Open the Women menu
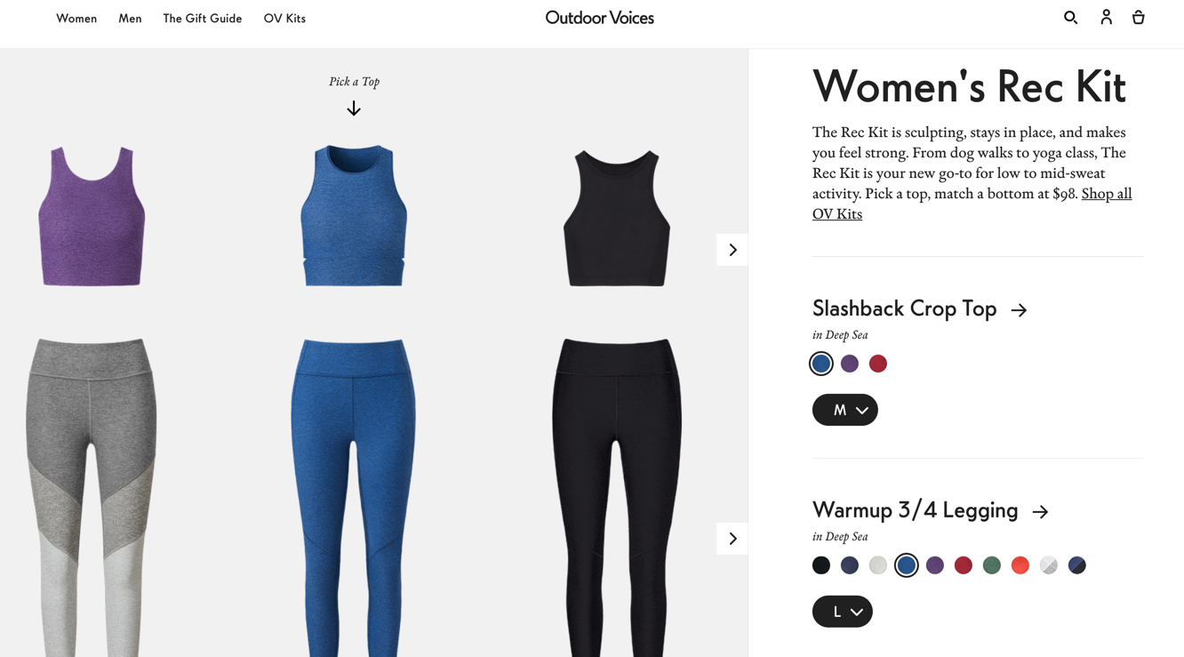 [76, 18]
